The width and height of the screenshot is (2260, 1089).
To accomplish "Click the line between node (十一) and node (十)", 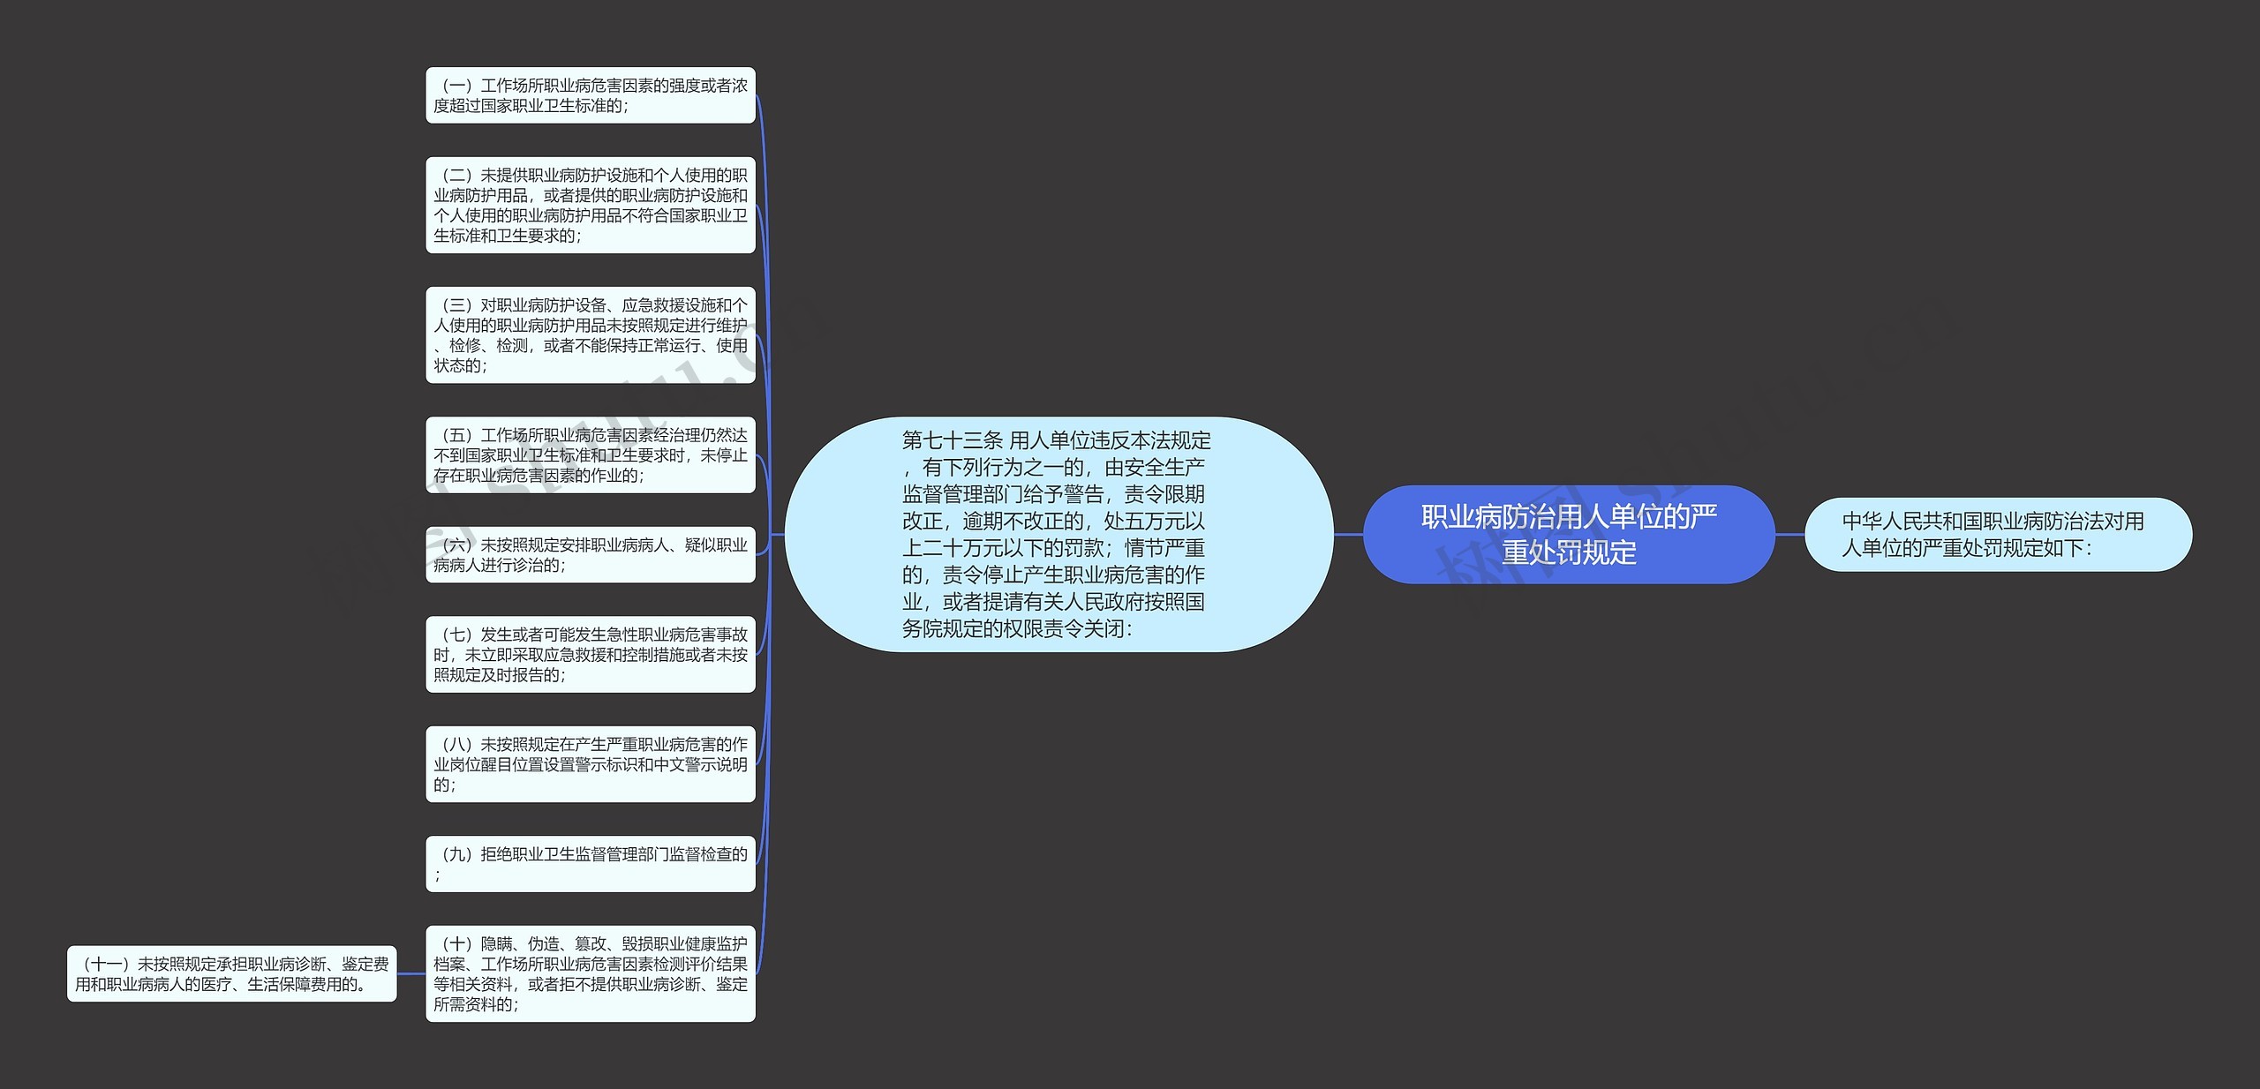I will coord(411,975).
